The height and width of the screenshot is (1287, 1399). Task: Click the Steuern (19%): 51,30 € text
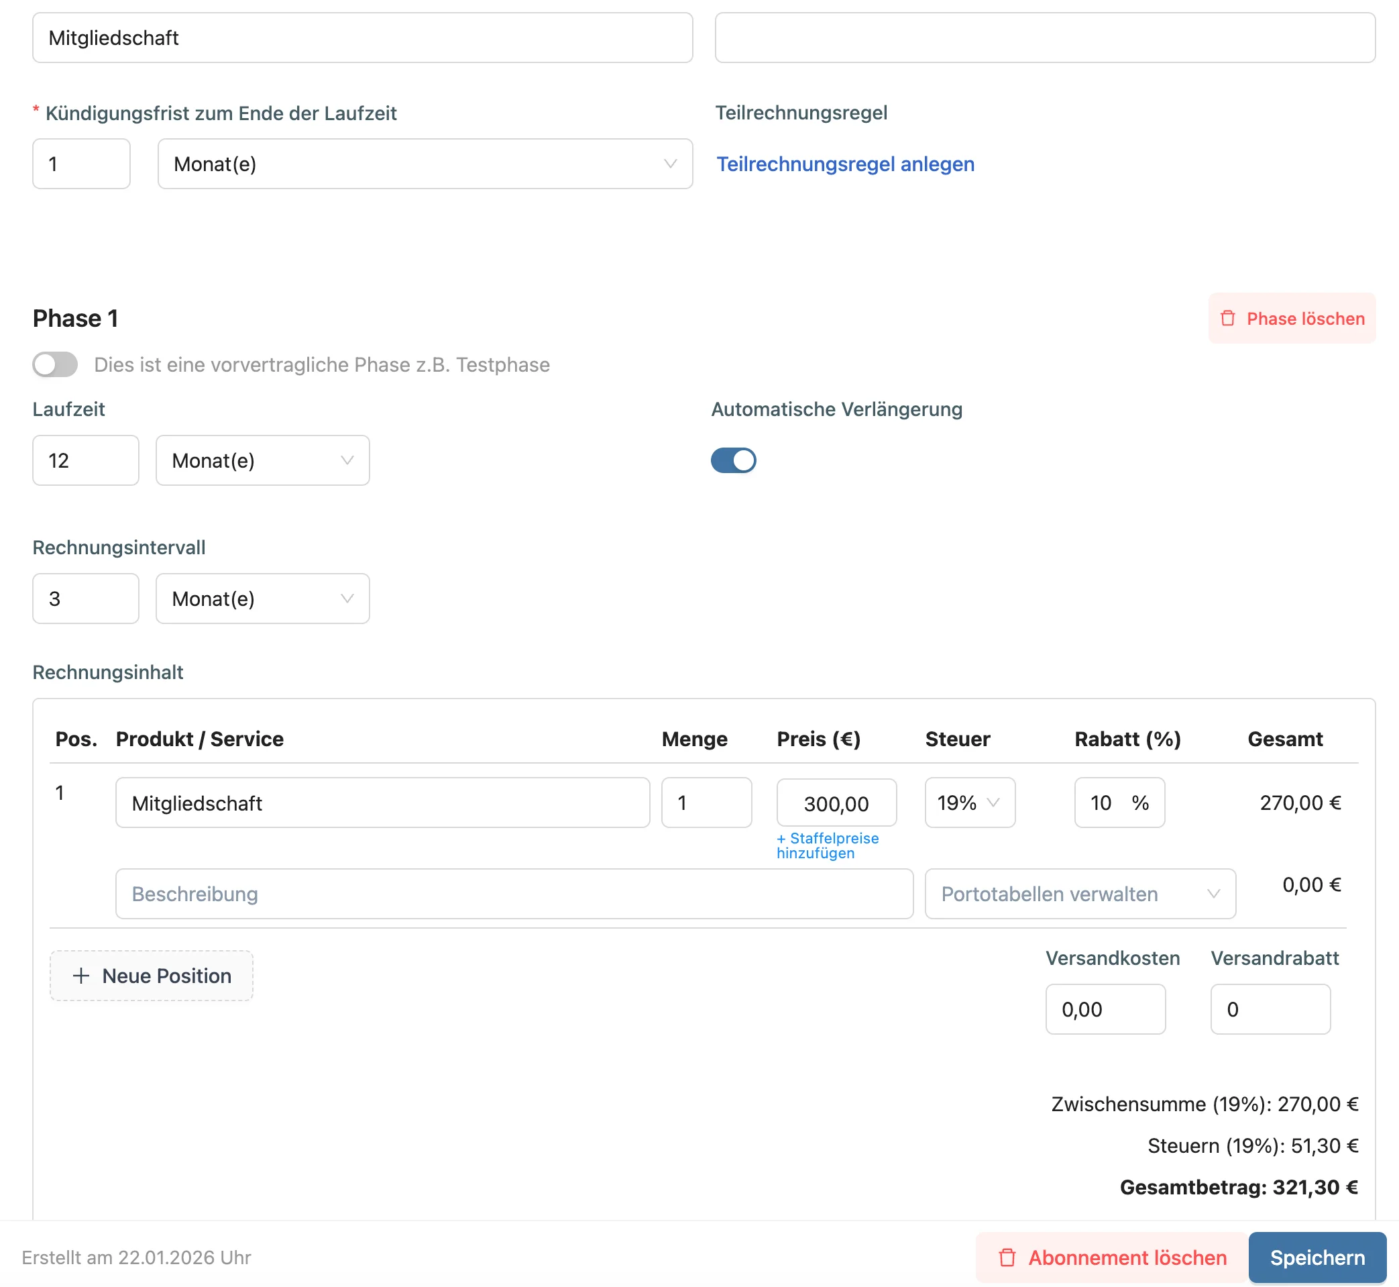point(1253,1145)
